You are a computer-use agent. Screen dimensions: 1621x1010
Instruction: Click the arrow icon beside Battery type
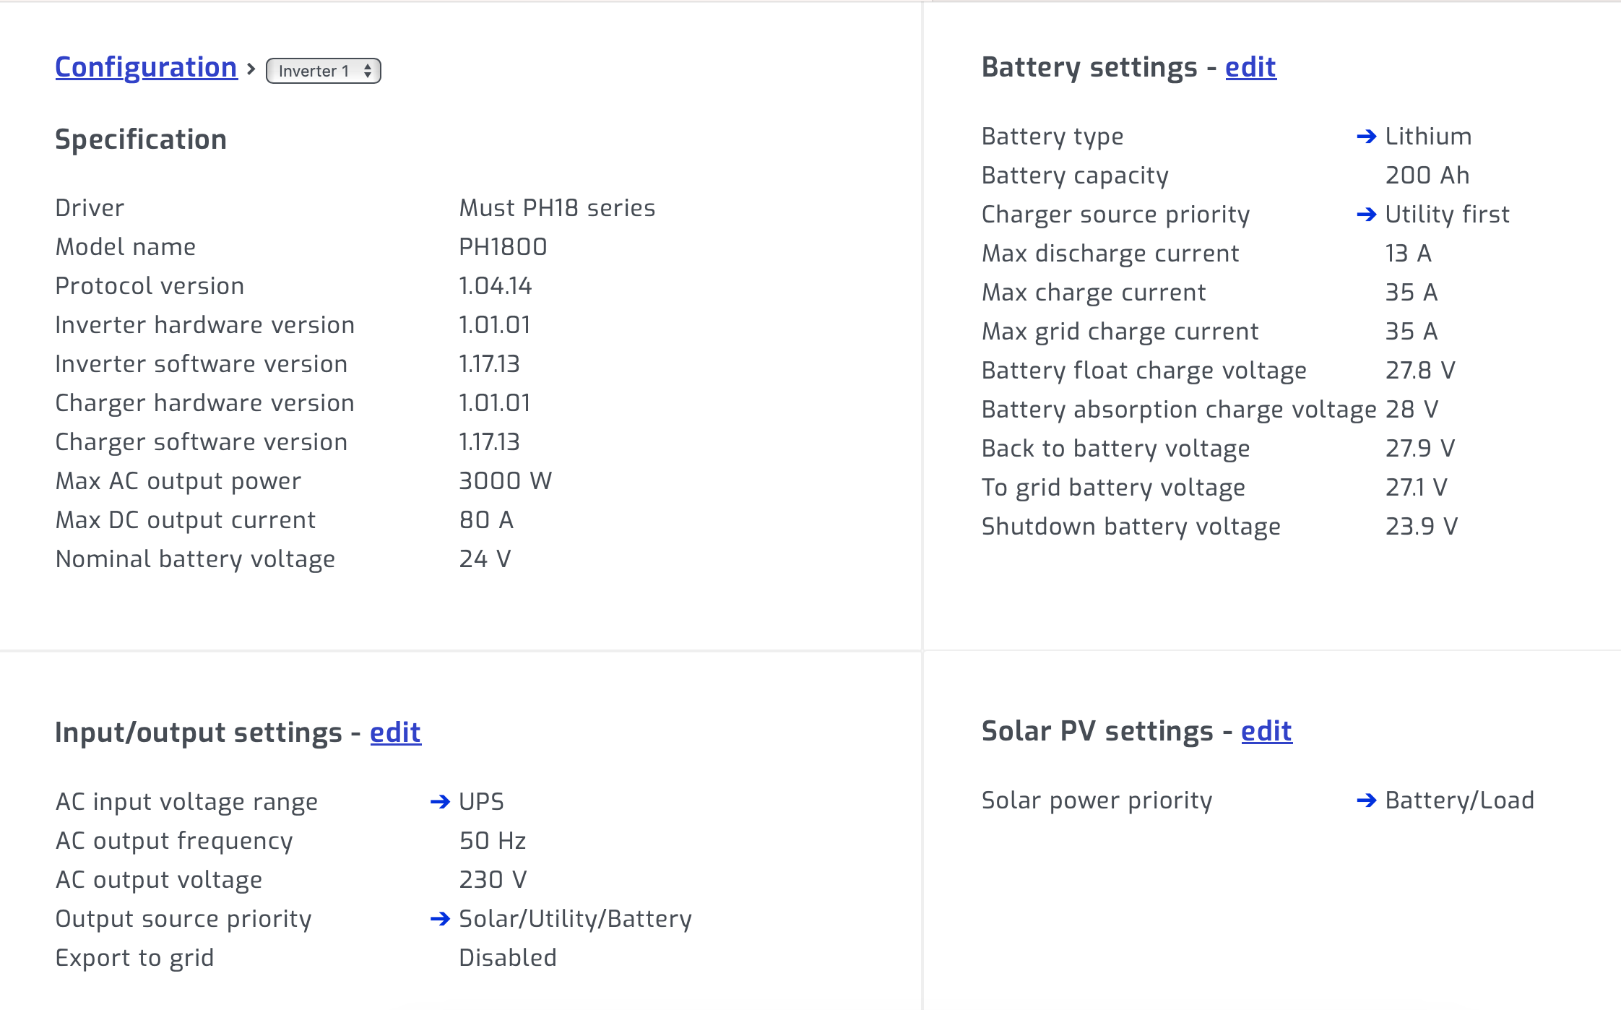[1366, 137]
